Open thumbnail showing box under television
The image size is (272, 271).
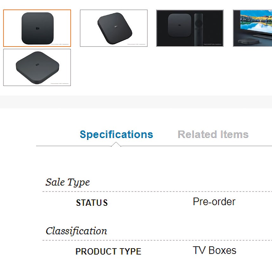coord(252,28)
